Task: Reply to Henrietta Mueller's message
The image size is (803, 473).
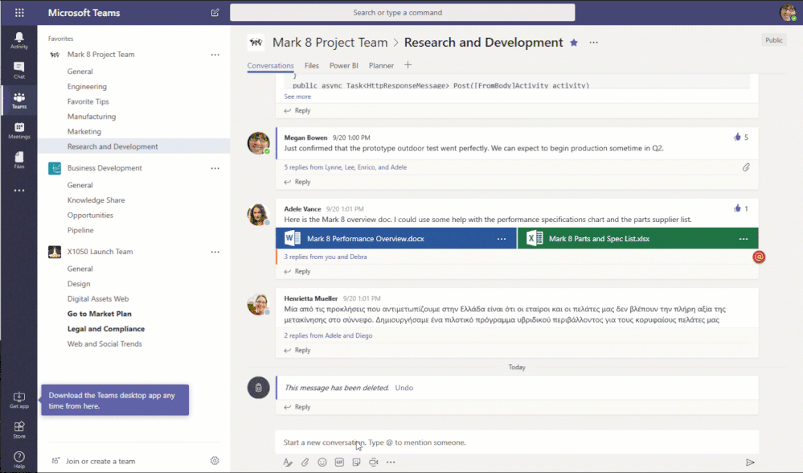Action: click(297, 350)
